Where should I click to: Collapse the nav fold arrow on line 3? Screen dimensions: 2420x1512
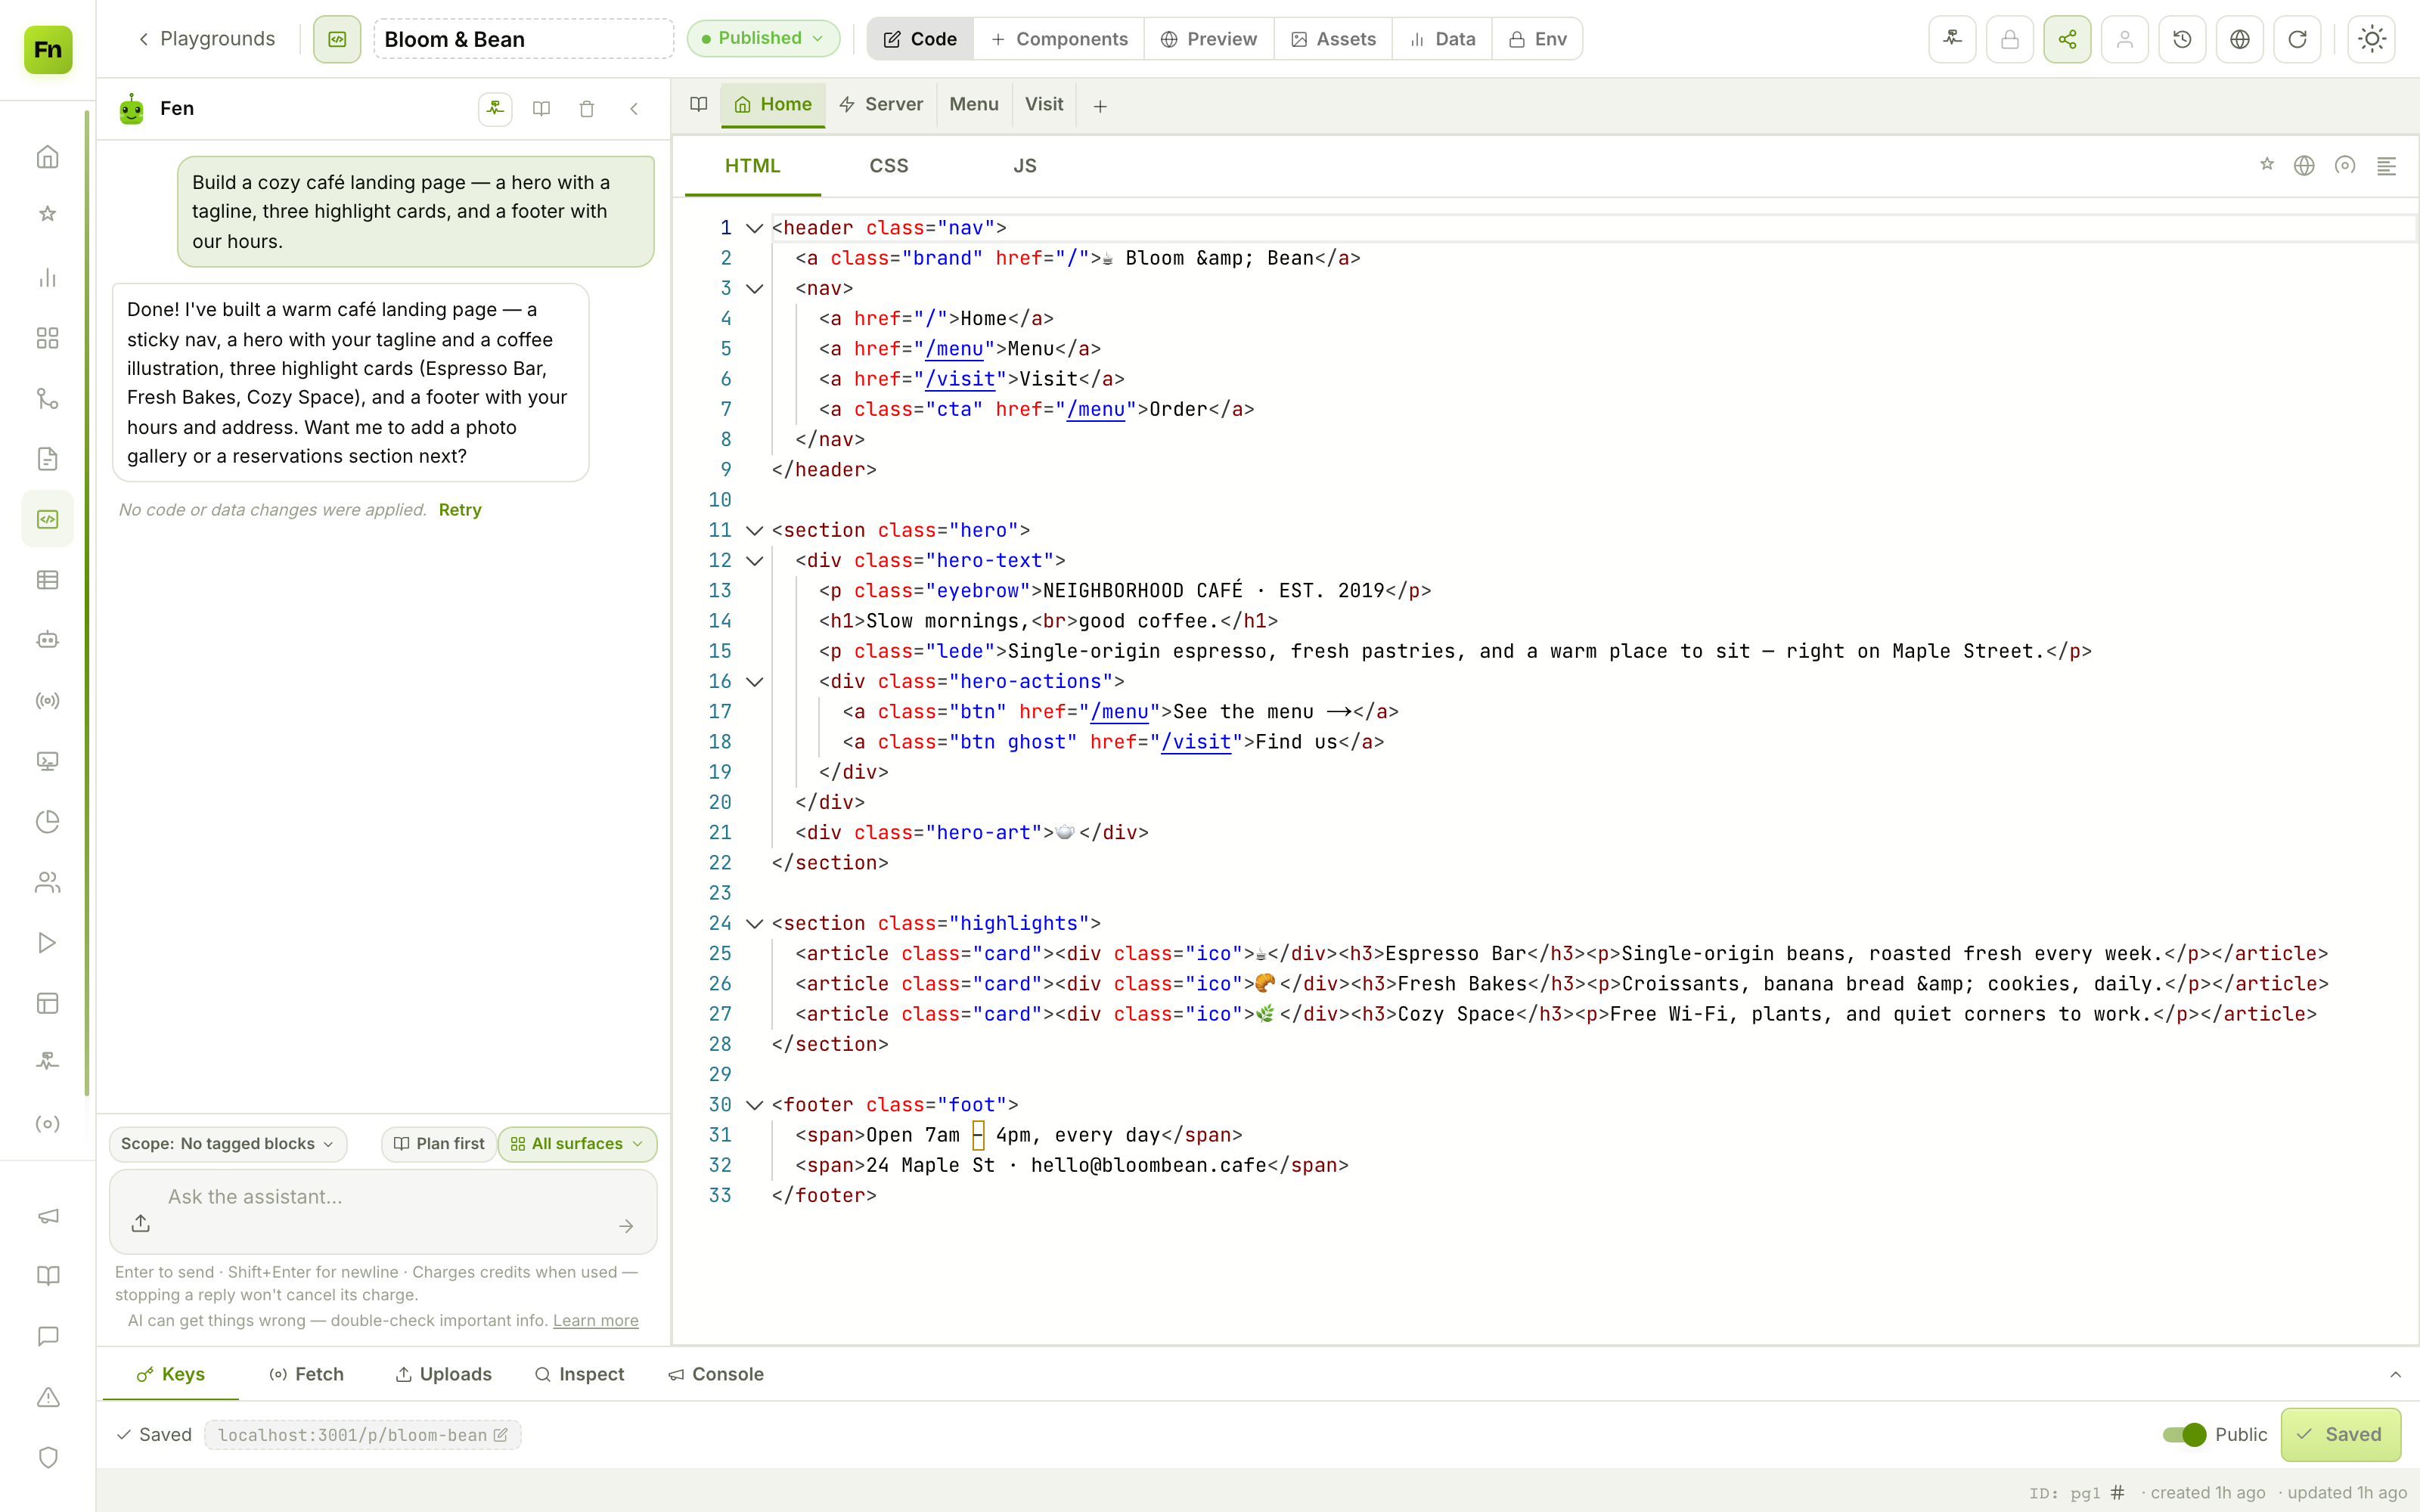755,288
